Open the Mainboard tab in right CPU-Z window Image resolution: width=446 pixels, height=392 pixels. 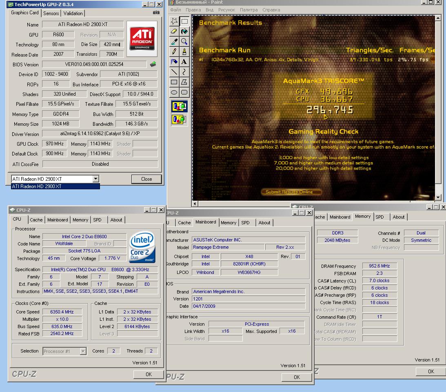(x=340, y=217)
